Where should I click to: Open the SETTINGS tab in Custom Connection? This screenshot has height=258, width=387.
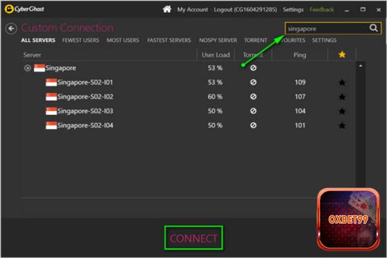click(x=324, y=40)
